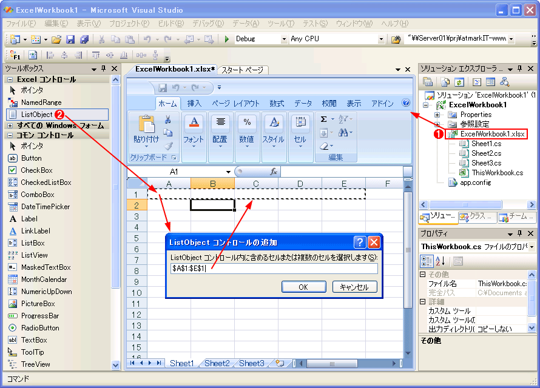This screenshot has width=540, height=388.
Task: Click the Insert Worksheet icon after Sheet3
Action: (x=280, y=363)
